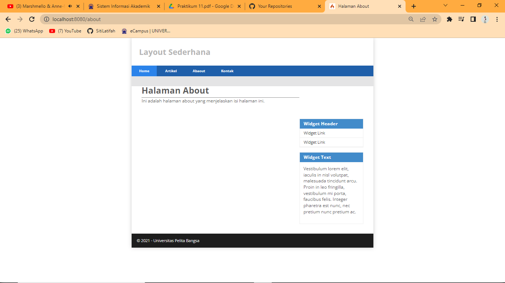The height and width of the screenshot is (283, 505).
Task: Open the Chrome extensions menu
Action: (450, 19)
